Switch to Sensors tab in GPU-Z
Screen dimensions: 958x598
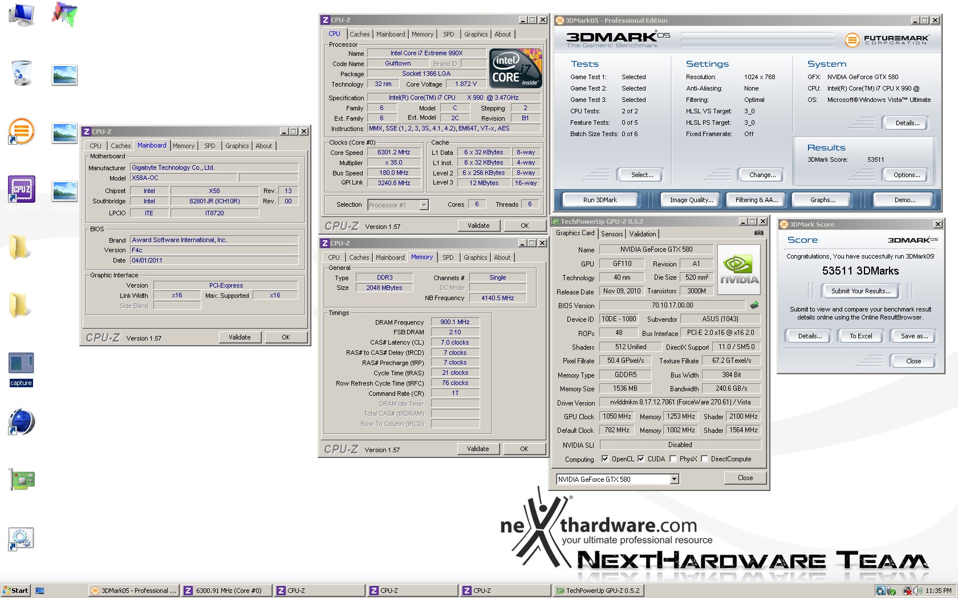pos(612,234)
